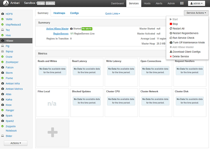Open the Service Actions dropdown

196,13
